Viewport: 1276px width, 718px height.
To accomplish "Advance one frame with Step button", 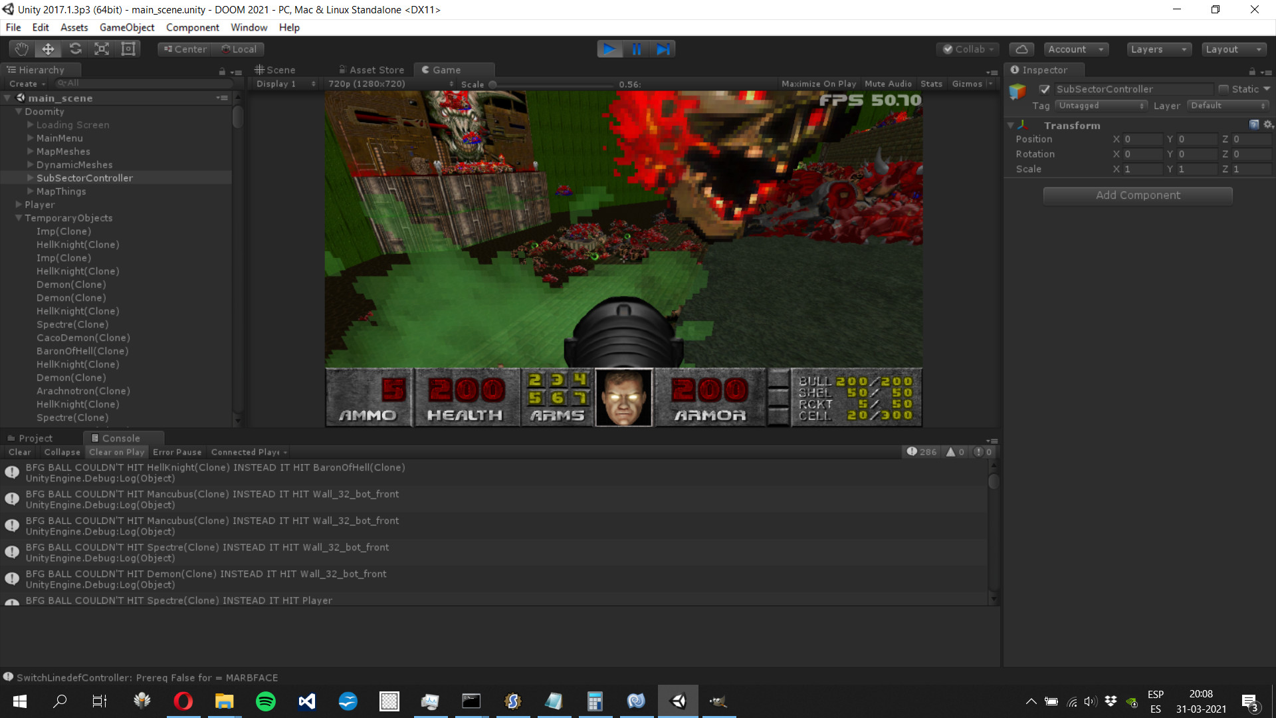I will (663, 49).
